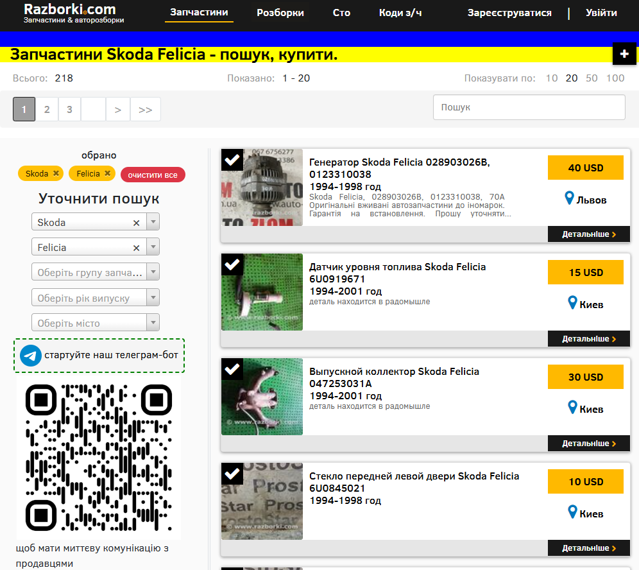Remove the Skoda filter tag
Screen dimensions: 639x570
tap(56, 173)
